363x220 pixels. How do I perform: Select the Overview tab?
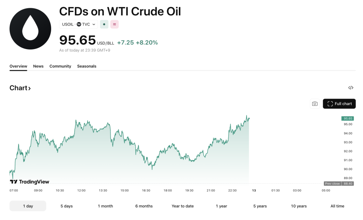click(x=18, y=66)
